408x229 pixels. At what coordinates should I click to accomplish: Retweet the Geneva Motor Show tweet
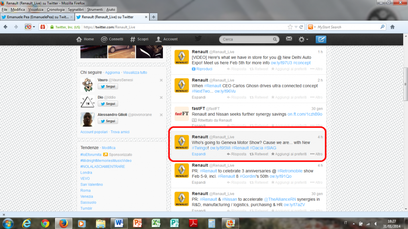pyautogui.click(x=259, y=154)
